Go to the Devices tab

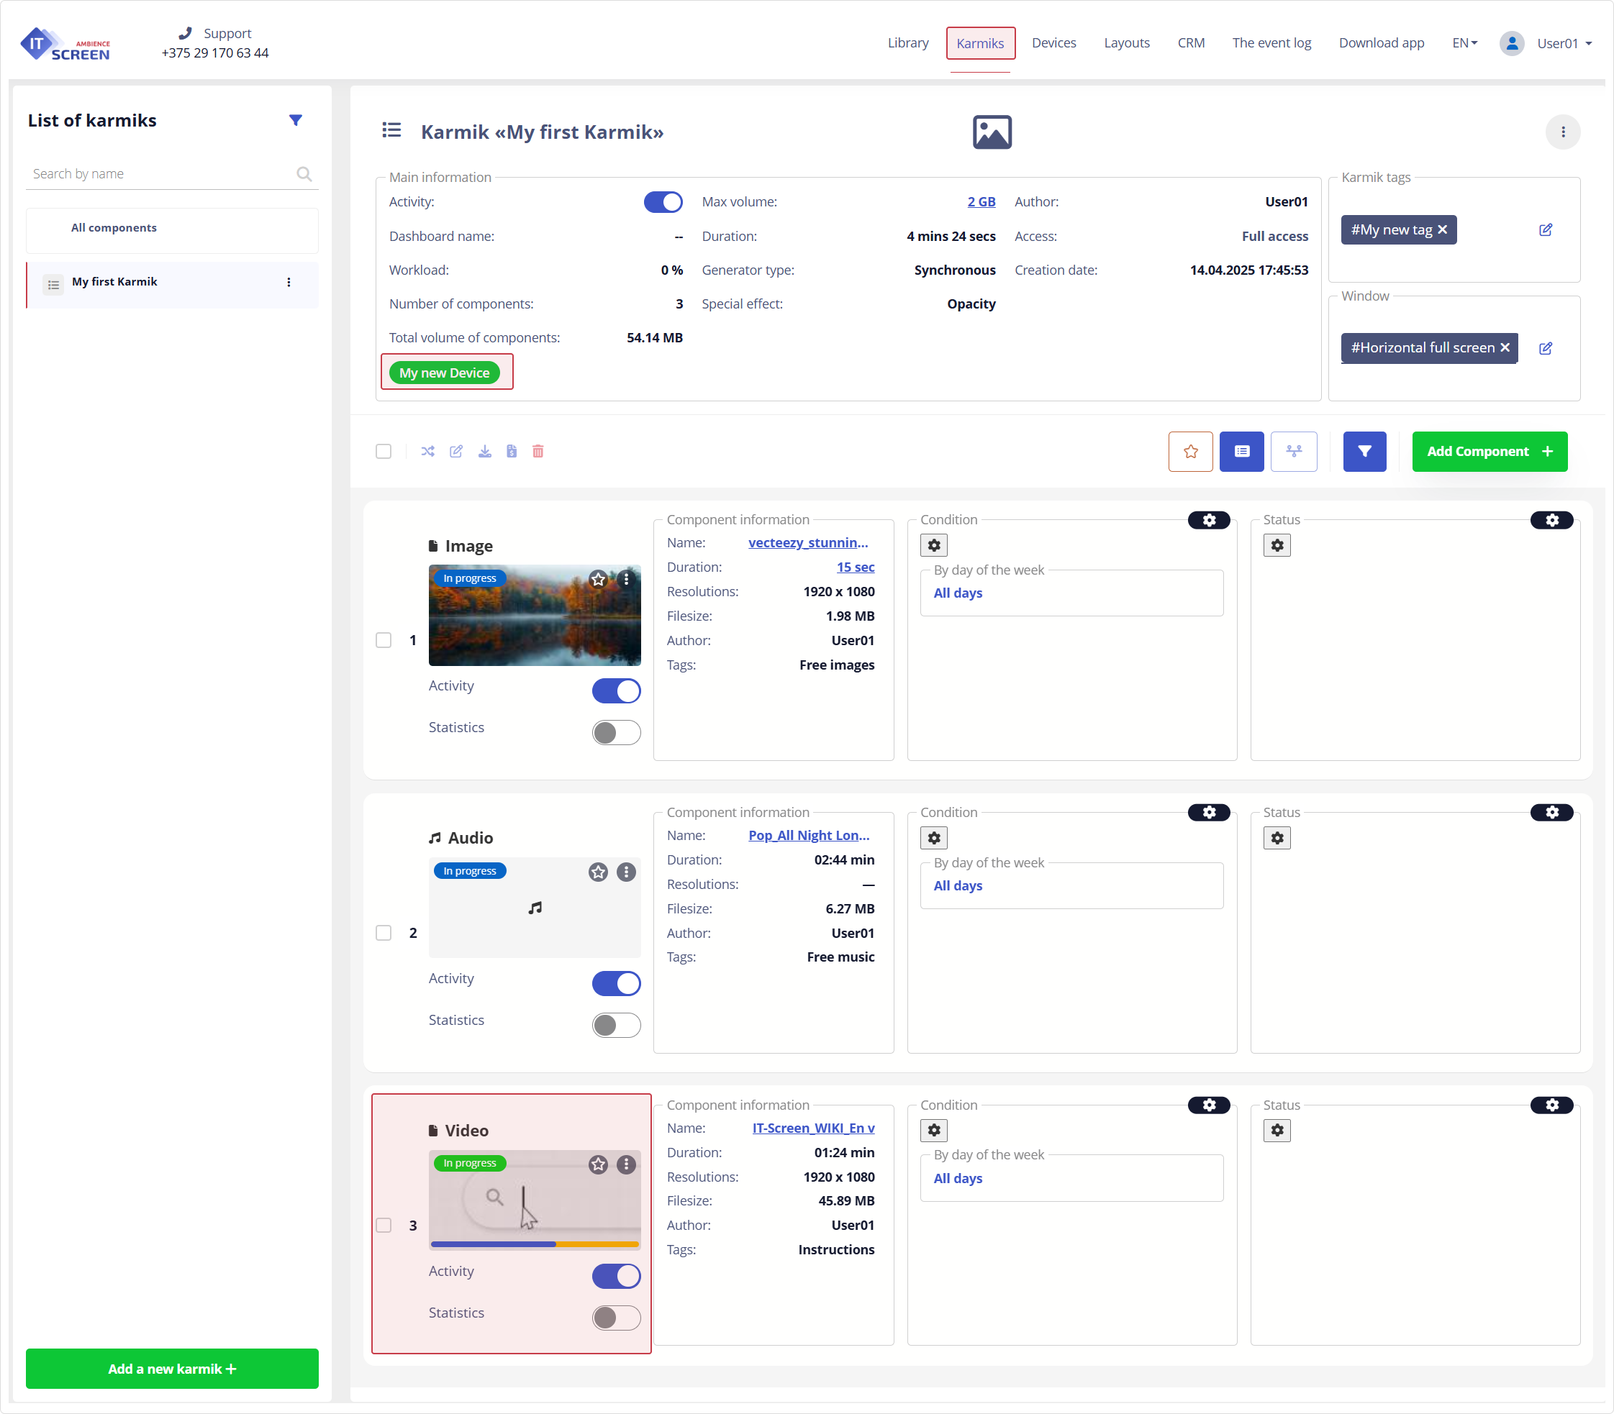point(1053,43)
